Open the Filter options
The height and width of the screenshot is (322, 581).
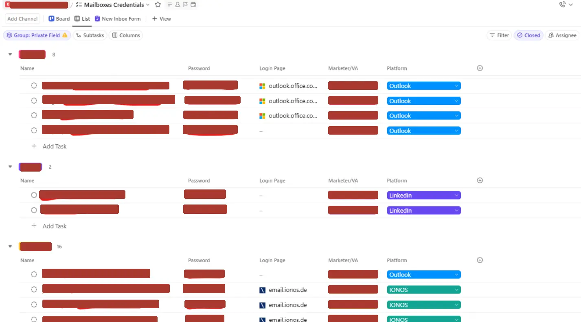(x=499, y=35)
